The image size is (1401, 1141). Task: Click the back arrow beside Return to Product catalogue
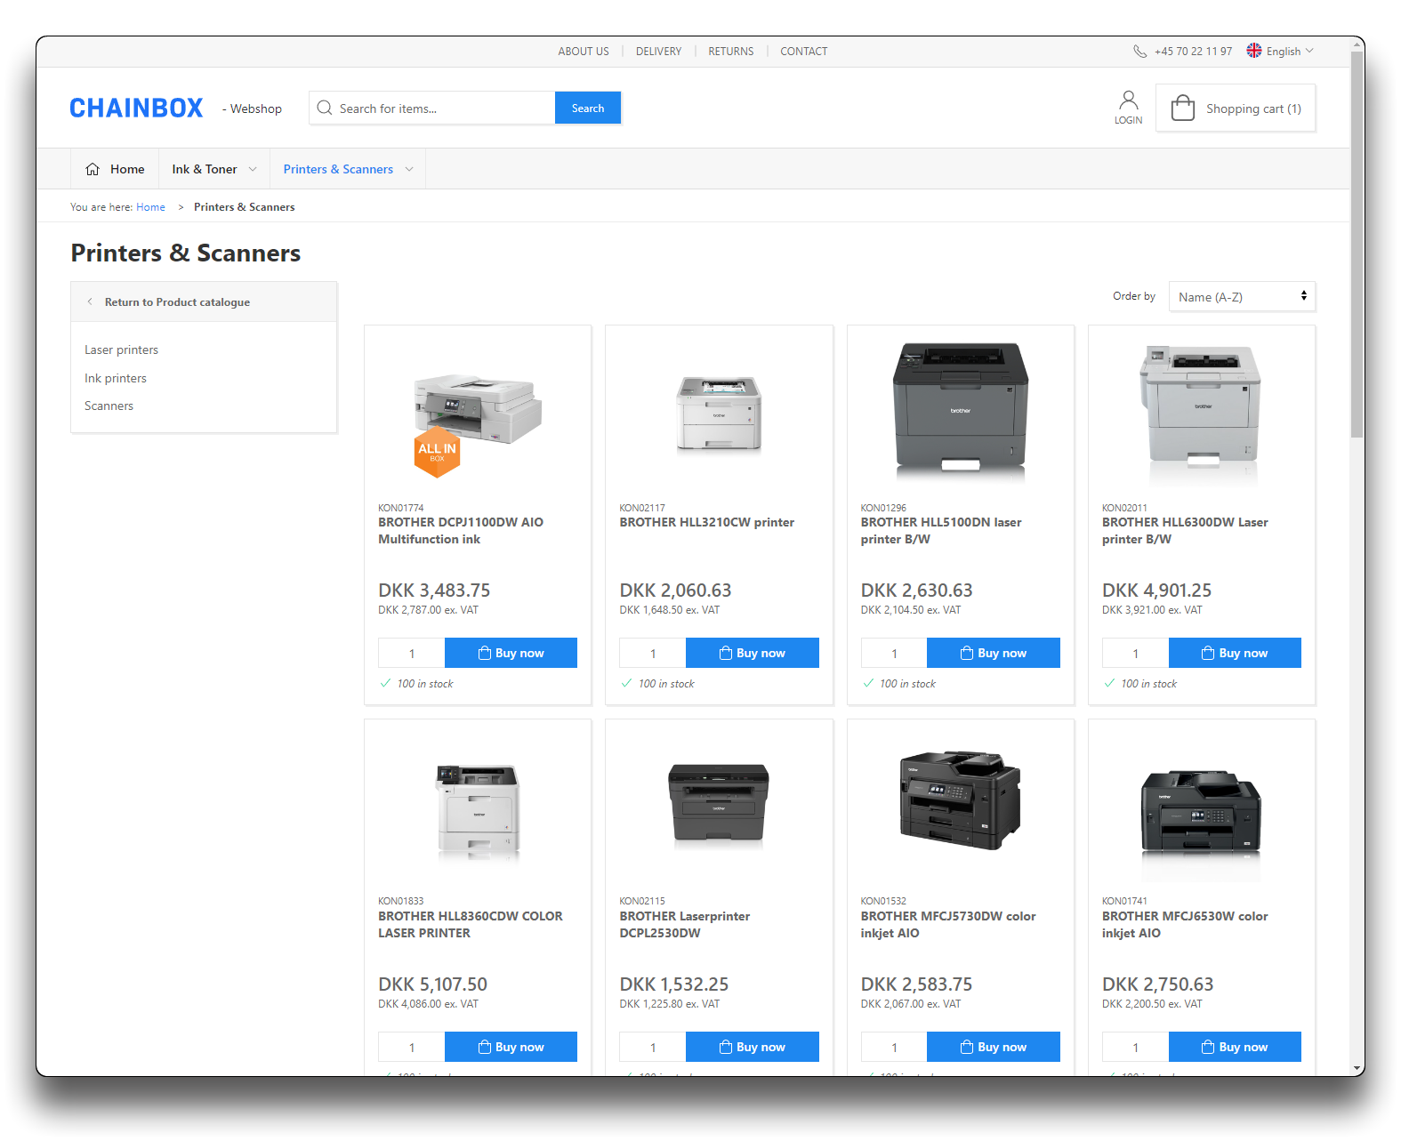tap(90, 301)
